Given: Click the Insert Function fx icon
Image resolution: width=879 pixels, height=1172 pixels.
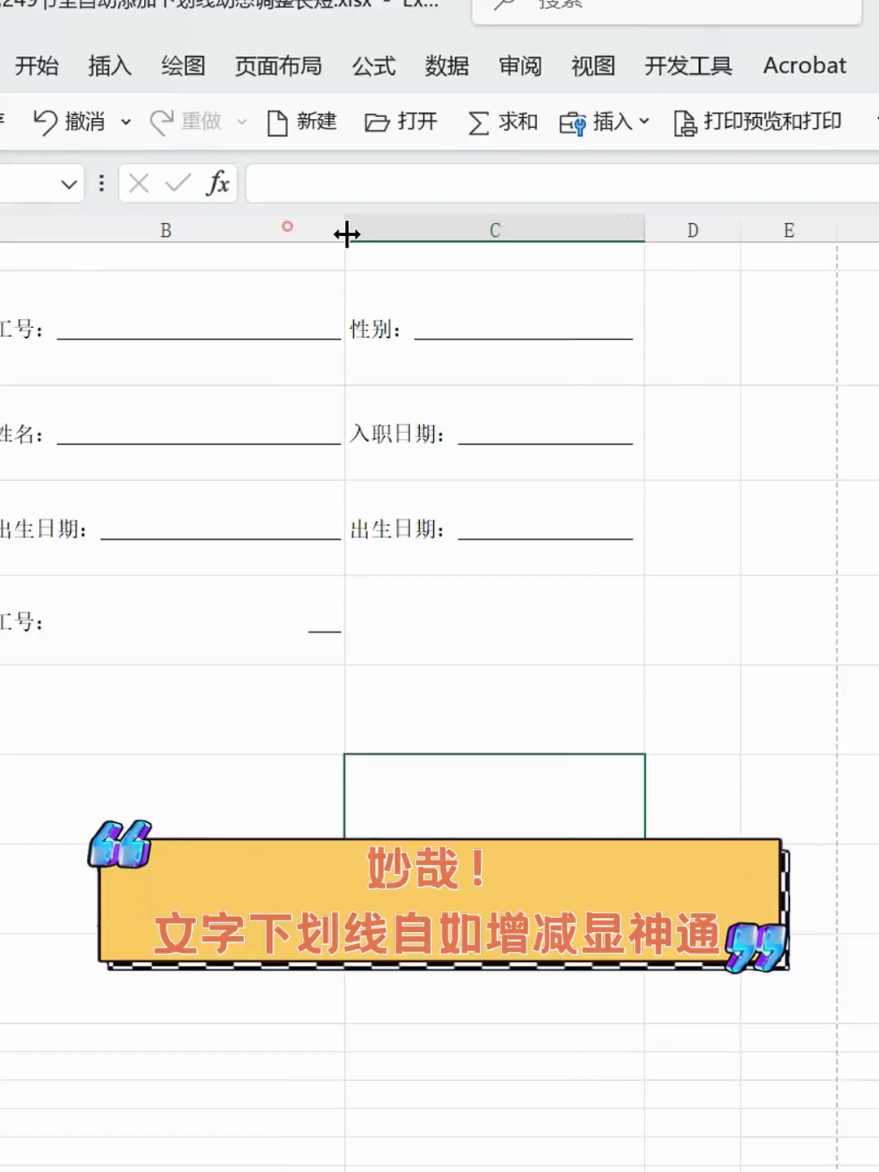Looking at the screenshot, I should [x=217, y=183].
